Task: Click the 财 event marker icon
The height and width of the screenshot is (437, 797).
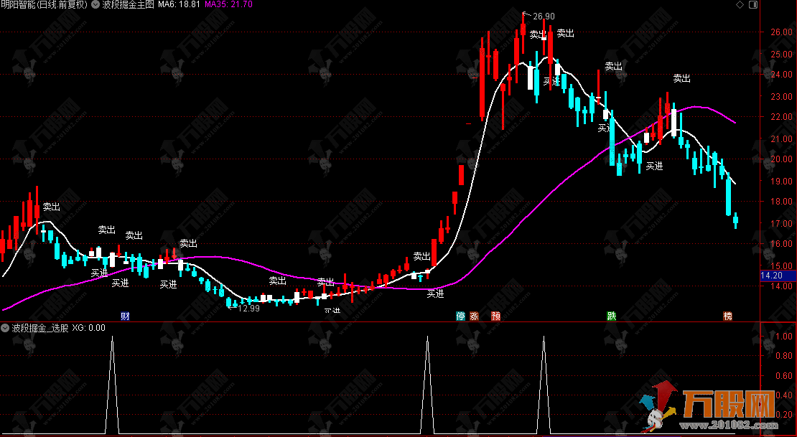Action: click(x=125, y=316)
